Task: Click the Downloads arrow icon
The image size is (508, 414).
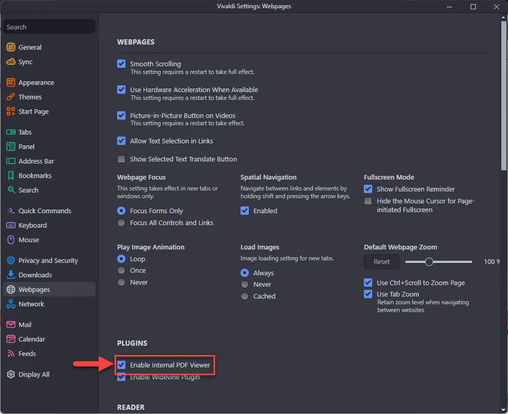Action: pos(11,275)
